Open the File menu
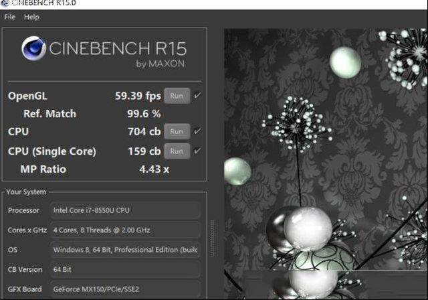Screen dimensions: 428x300 pos(9,17)
